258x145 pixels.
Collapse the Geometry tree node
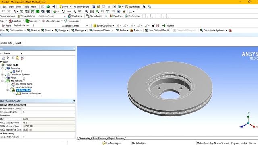tap(2, 68)
